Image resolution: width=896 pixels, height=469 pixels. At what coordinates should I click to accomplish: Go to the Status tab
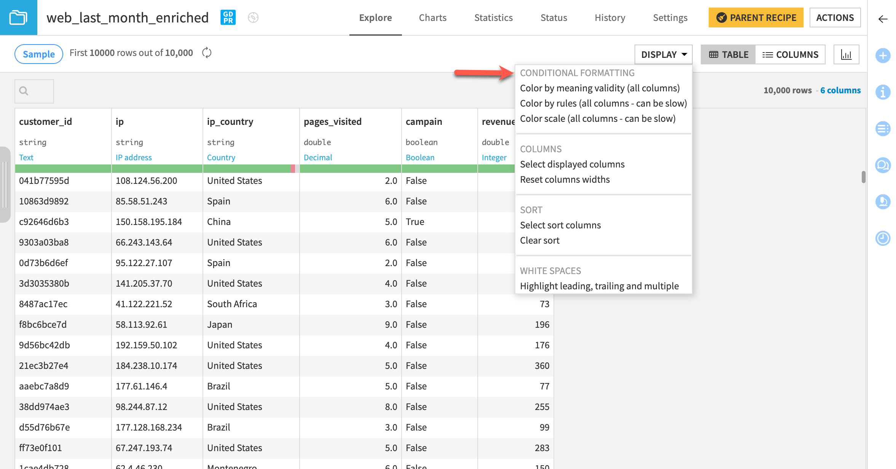(x=554, y=18)
